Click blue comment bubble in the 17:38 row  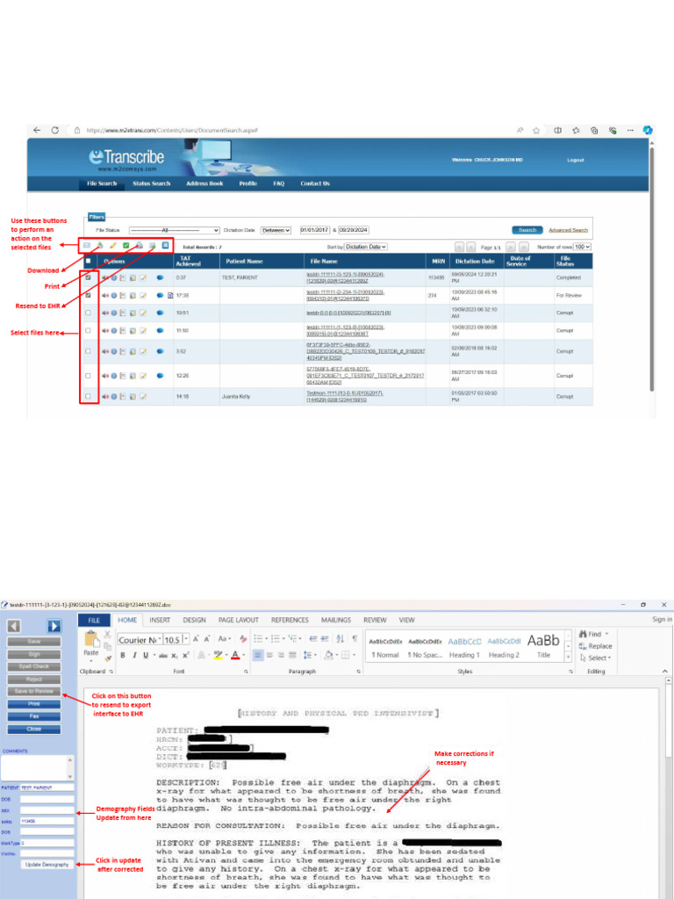click(x=160, y=296)
